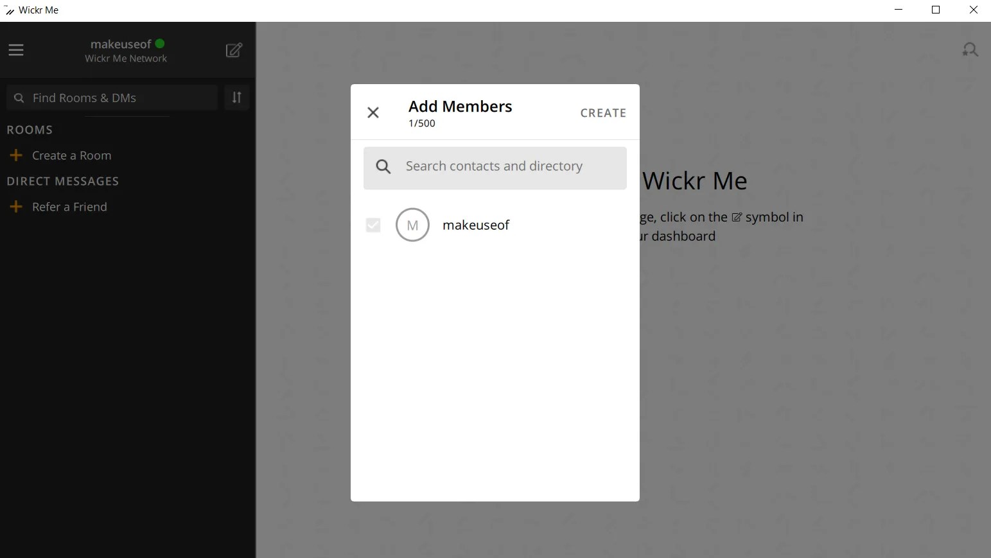Viewport: 991px width, 558px height.
Task: Click the magnifier icon in Find Rooms & DMs
Action: tap(18, 98)
